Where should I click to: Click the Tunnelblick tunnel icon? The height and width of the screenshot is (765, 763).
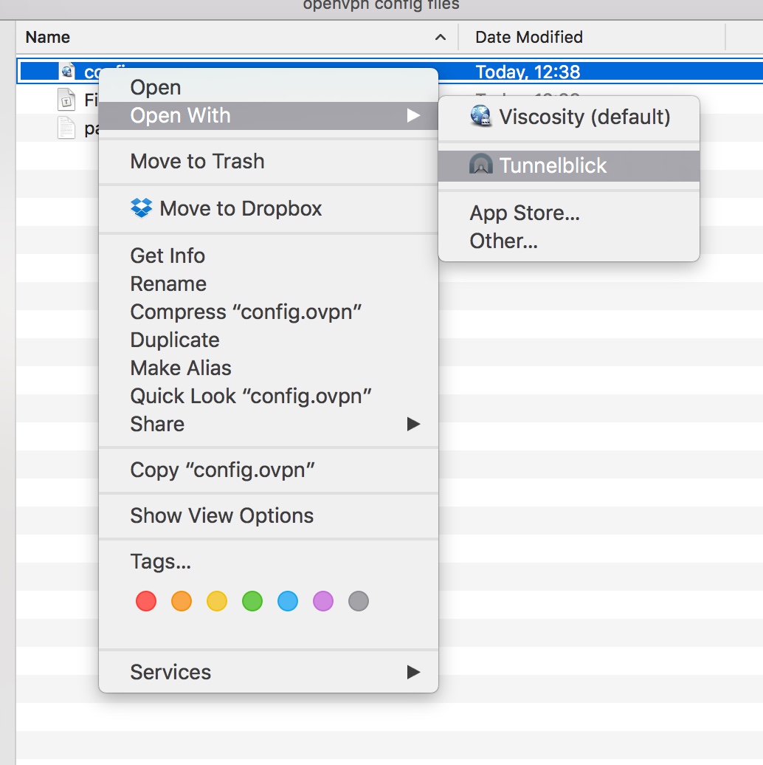click(x=481, y=165)
